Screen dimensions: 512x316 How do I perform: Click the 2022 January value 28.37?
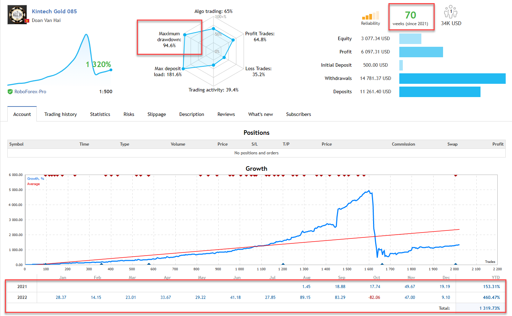tap(61, 297)
